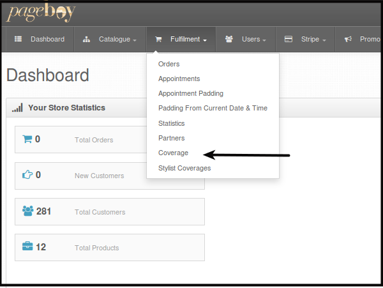383x288 pixels.
Task: Click the pageboy logo
Action: [41, 12]
